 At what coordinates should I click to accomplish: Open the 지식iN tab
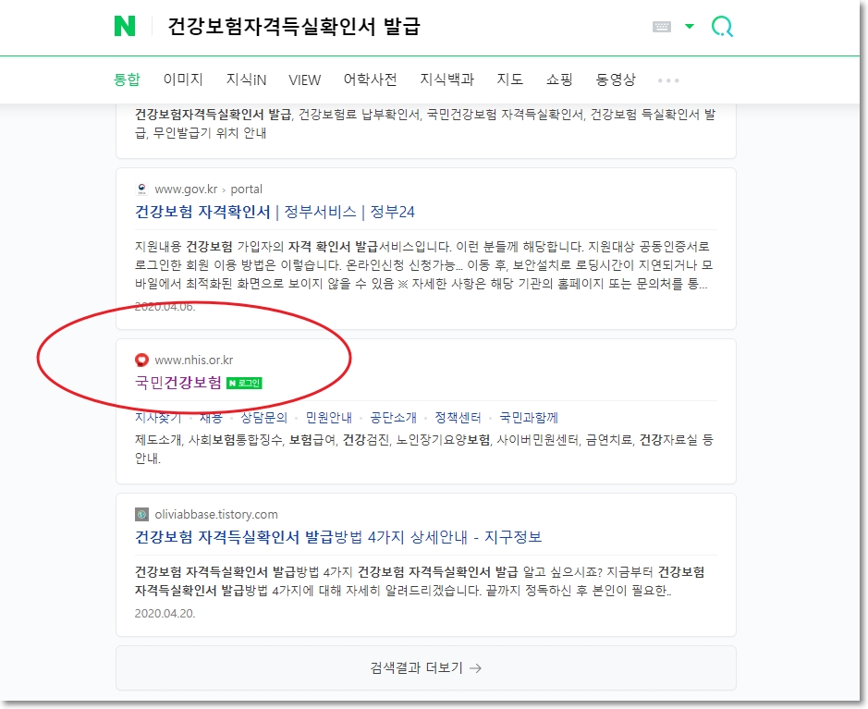click(x=246, y=79)
